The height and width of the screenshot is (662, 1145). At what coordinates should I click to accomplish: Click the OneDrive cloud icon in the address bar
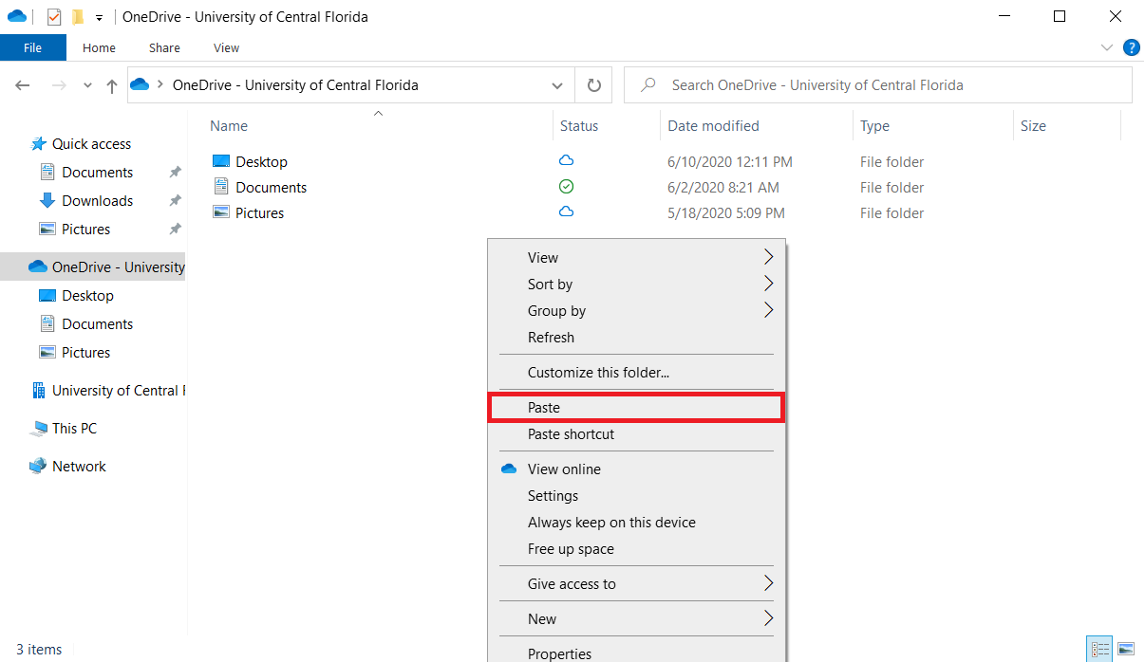coord(141,84)
